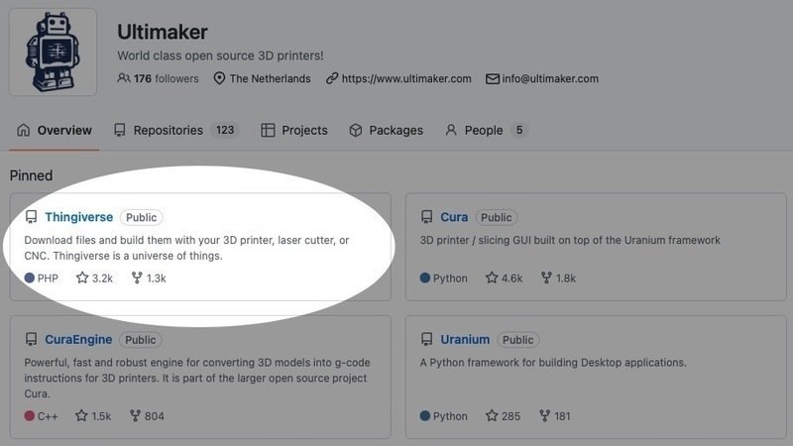793x446 pixels.
Task: Visit the ultimaker.com website link
Action: click(405, 78)
